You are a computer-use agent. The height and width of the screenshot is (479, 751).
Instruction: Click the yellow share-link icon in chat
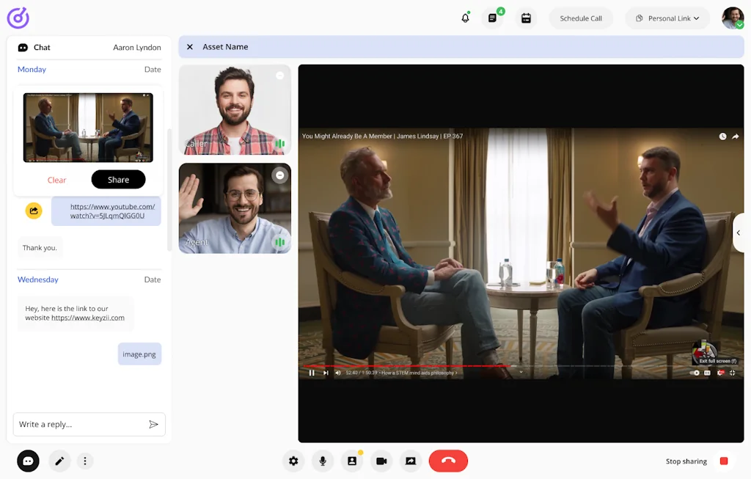[x=34, y=211]
